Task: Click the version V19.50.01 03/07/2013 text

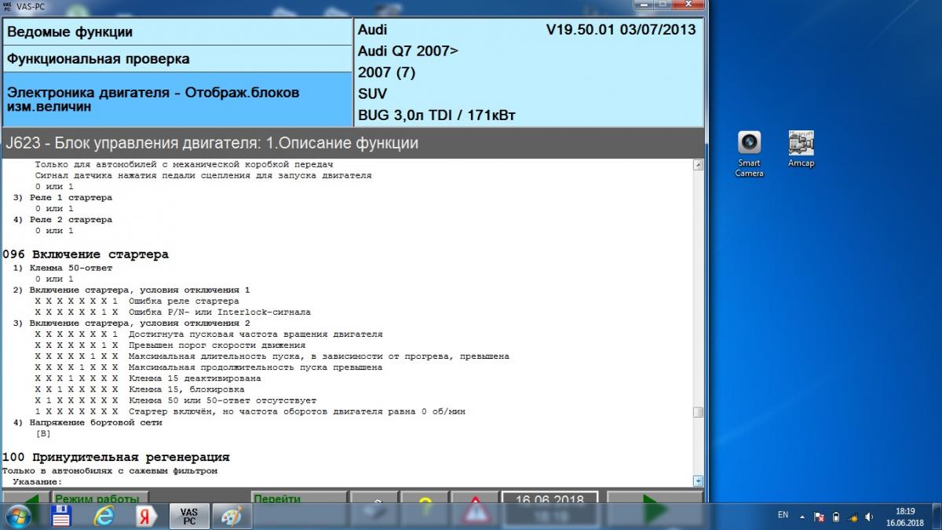Action: (620, 30)
